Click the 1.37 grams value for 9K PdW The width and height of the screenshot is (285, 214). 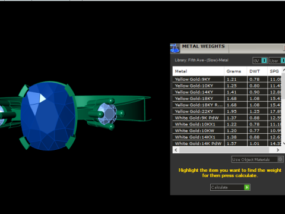(x=232, y=118)
